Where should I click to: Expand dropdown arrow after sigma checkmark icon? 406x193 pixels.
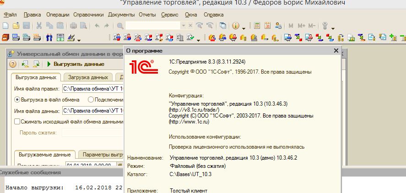198,40
